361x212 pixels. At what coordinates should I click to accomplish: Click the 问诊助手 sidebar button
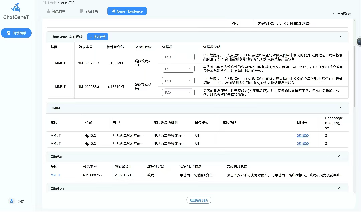tap(16, 33)
